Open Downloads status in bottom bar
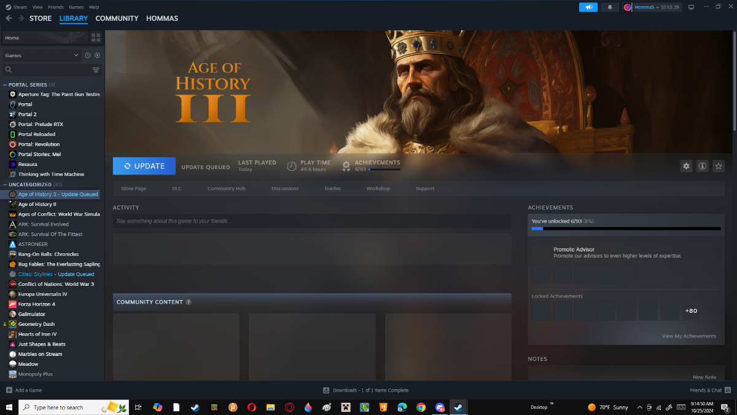The image size is (737, 415). (366, 390)
